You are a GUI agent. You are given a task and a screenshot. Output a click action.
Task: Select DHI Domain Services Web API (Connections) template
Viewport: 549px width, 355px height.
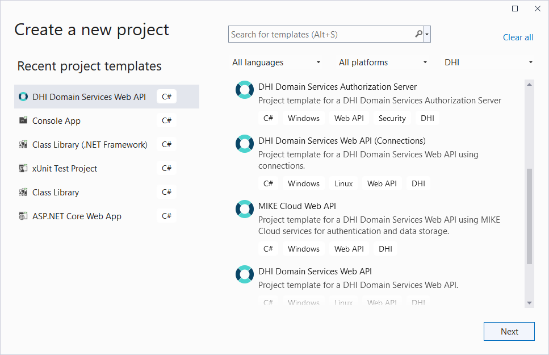(378, 162)
